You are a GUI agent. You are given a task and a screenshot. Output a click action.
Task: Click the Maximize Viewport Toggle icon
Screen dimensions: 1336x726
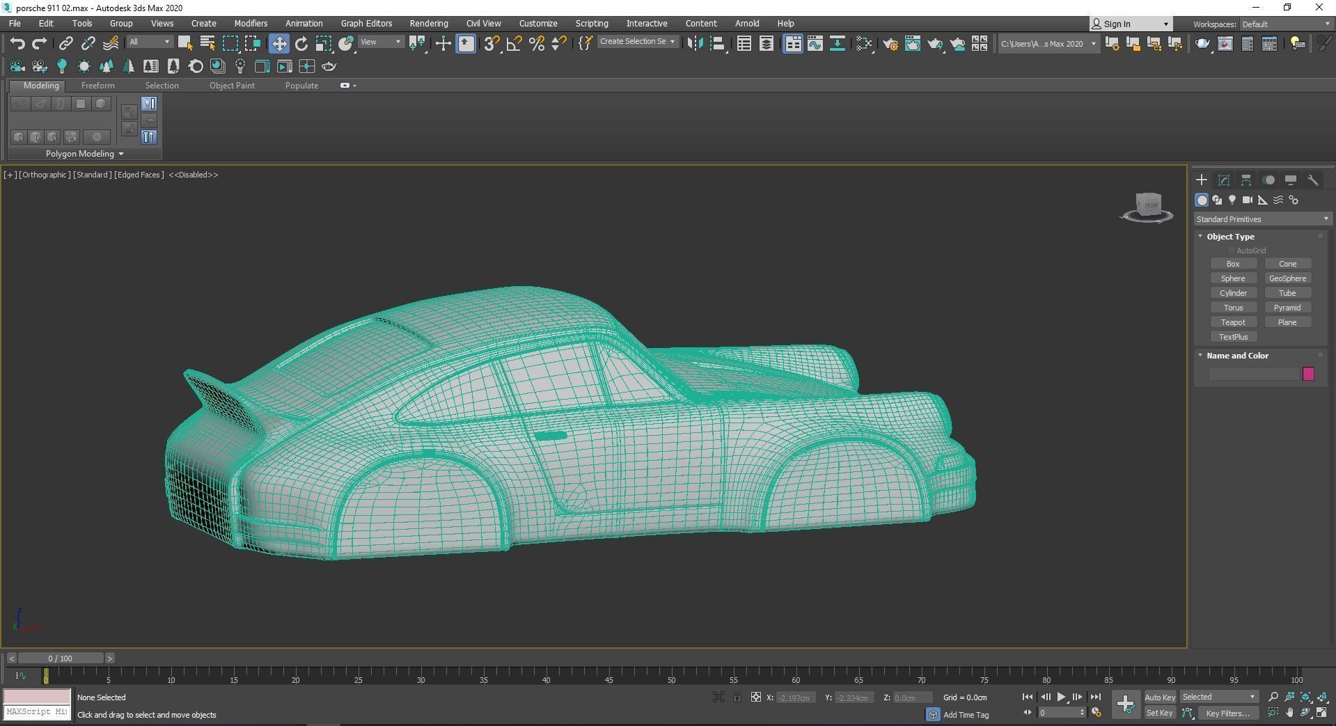pyautogui.click(x=1321, y=712)
